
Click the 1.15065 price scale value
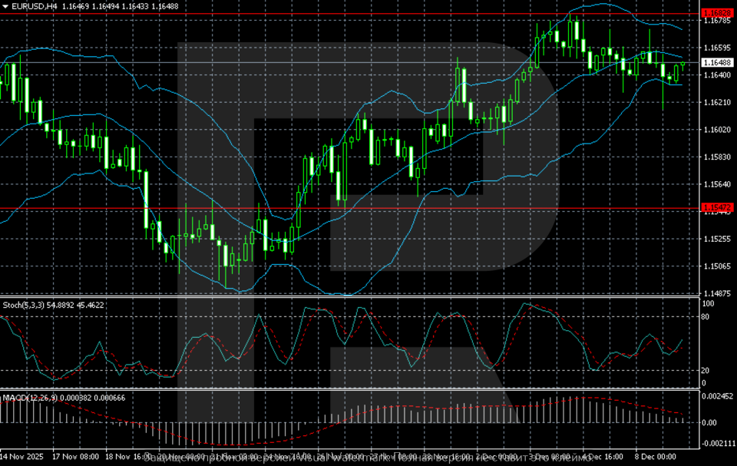[x=716, y=266]
